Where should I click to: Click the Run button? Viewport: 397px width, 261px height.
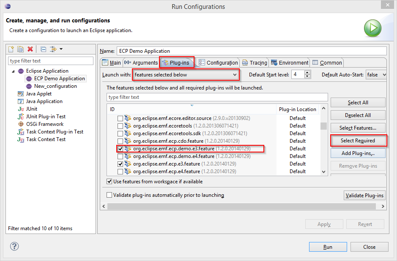click(x=328, y=247)
